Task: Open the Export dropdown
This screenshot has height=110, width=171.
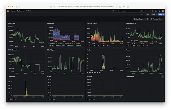Action: coord(154,14)
